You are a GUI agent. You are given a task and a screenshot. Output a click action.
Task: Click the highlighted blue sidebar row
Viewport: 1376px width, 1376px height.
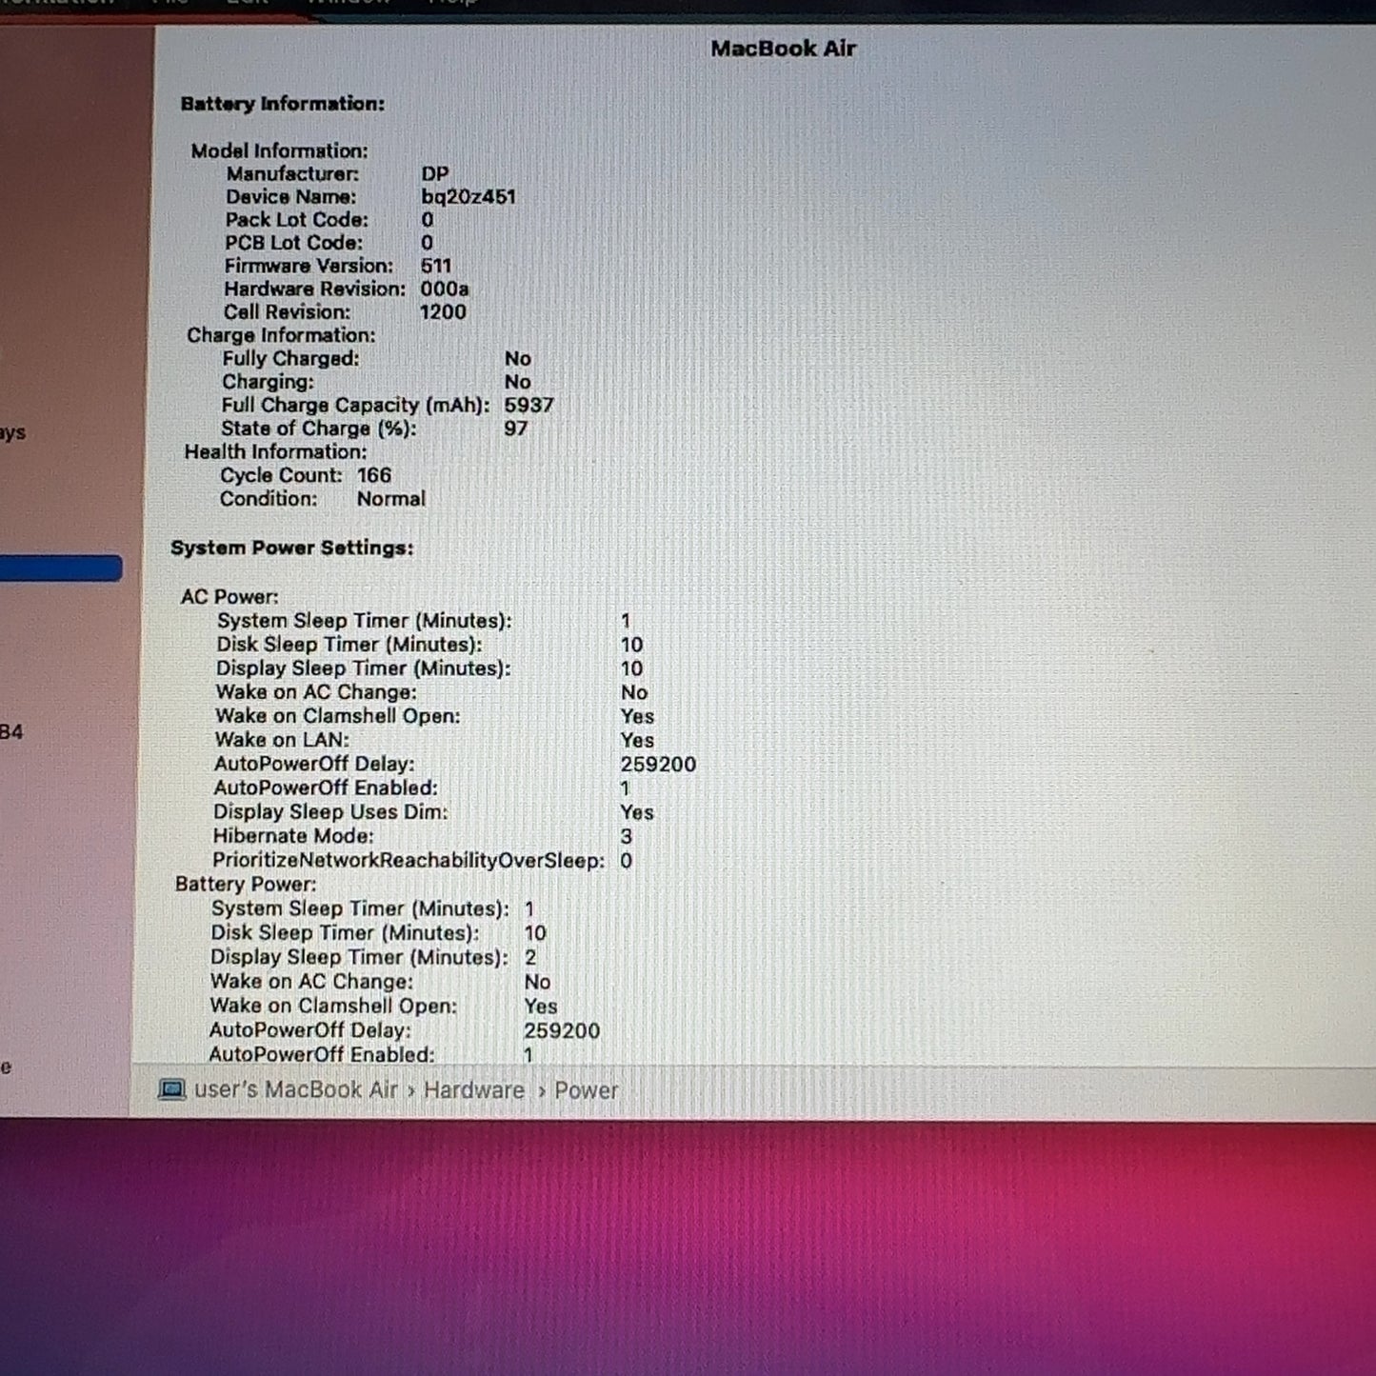point(61,568)
